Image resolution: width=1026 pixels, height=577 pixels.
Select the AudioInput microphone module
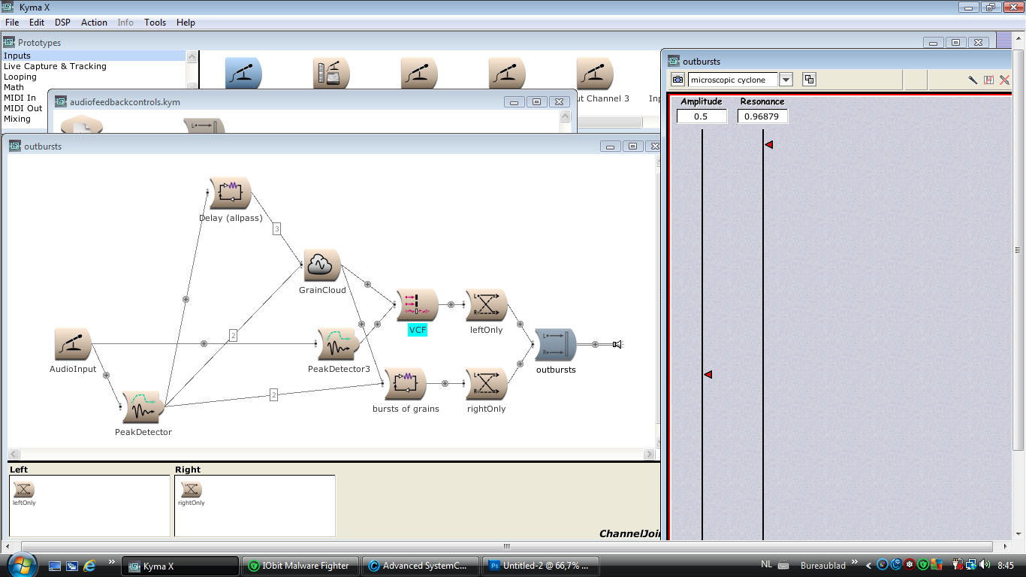point(73,344)
